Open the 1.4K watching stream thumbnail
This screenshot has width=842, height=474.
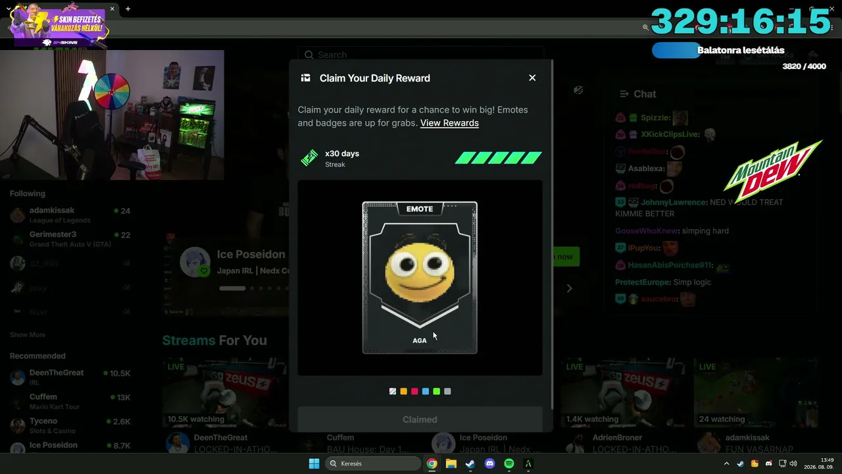tap(623, 392)
